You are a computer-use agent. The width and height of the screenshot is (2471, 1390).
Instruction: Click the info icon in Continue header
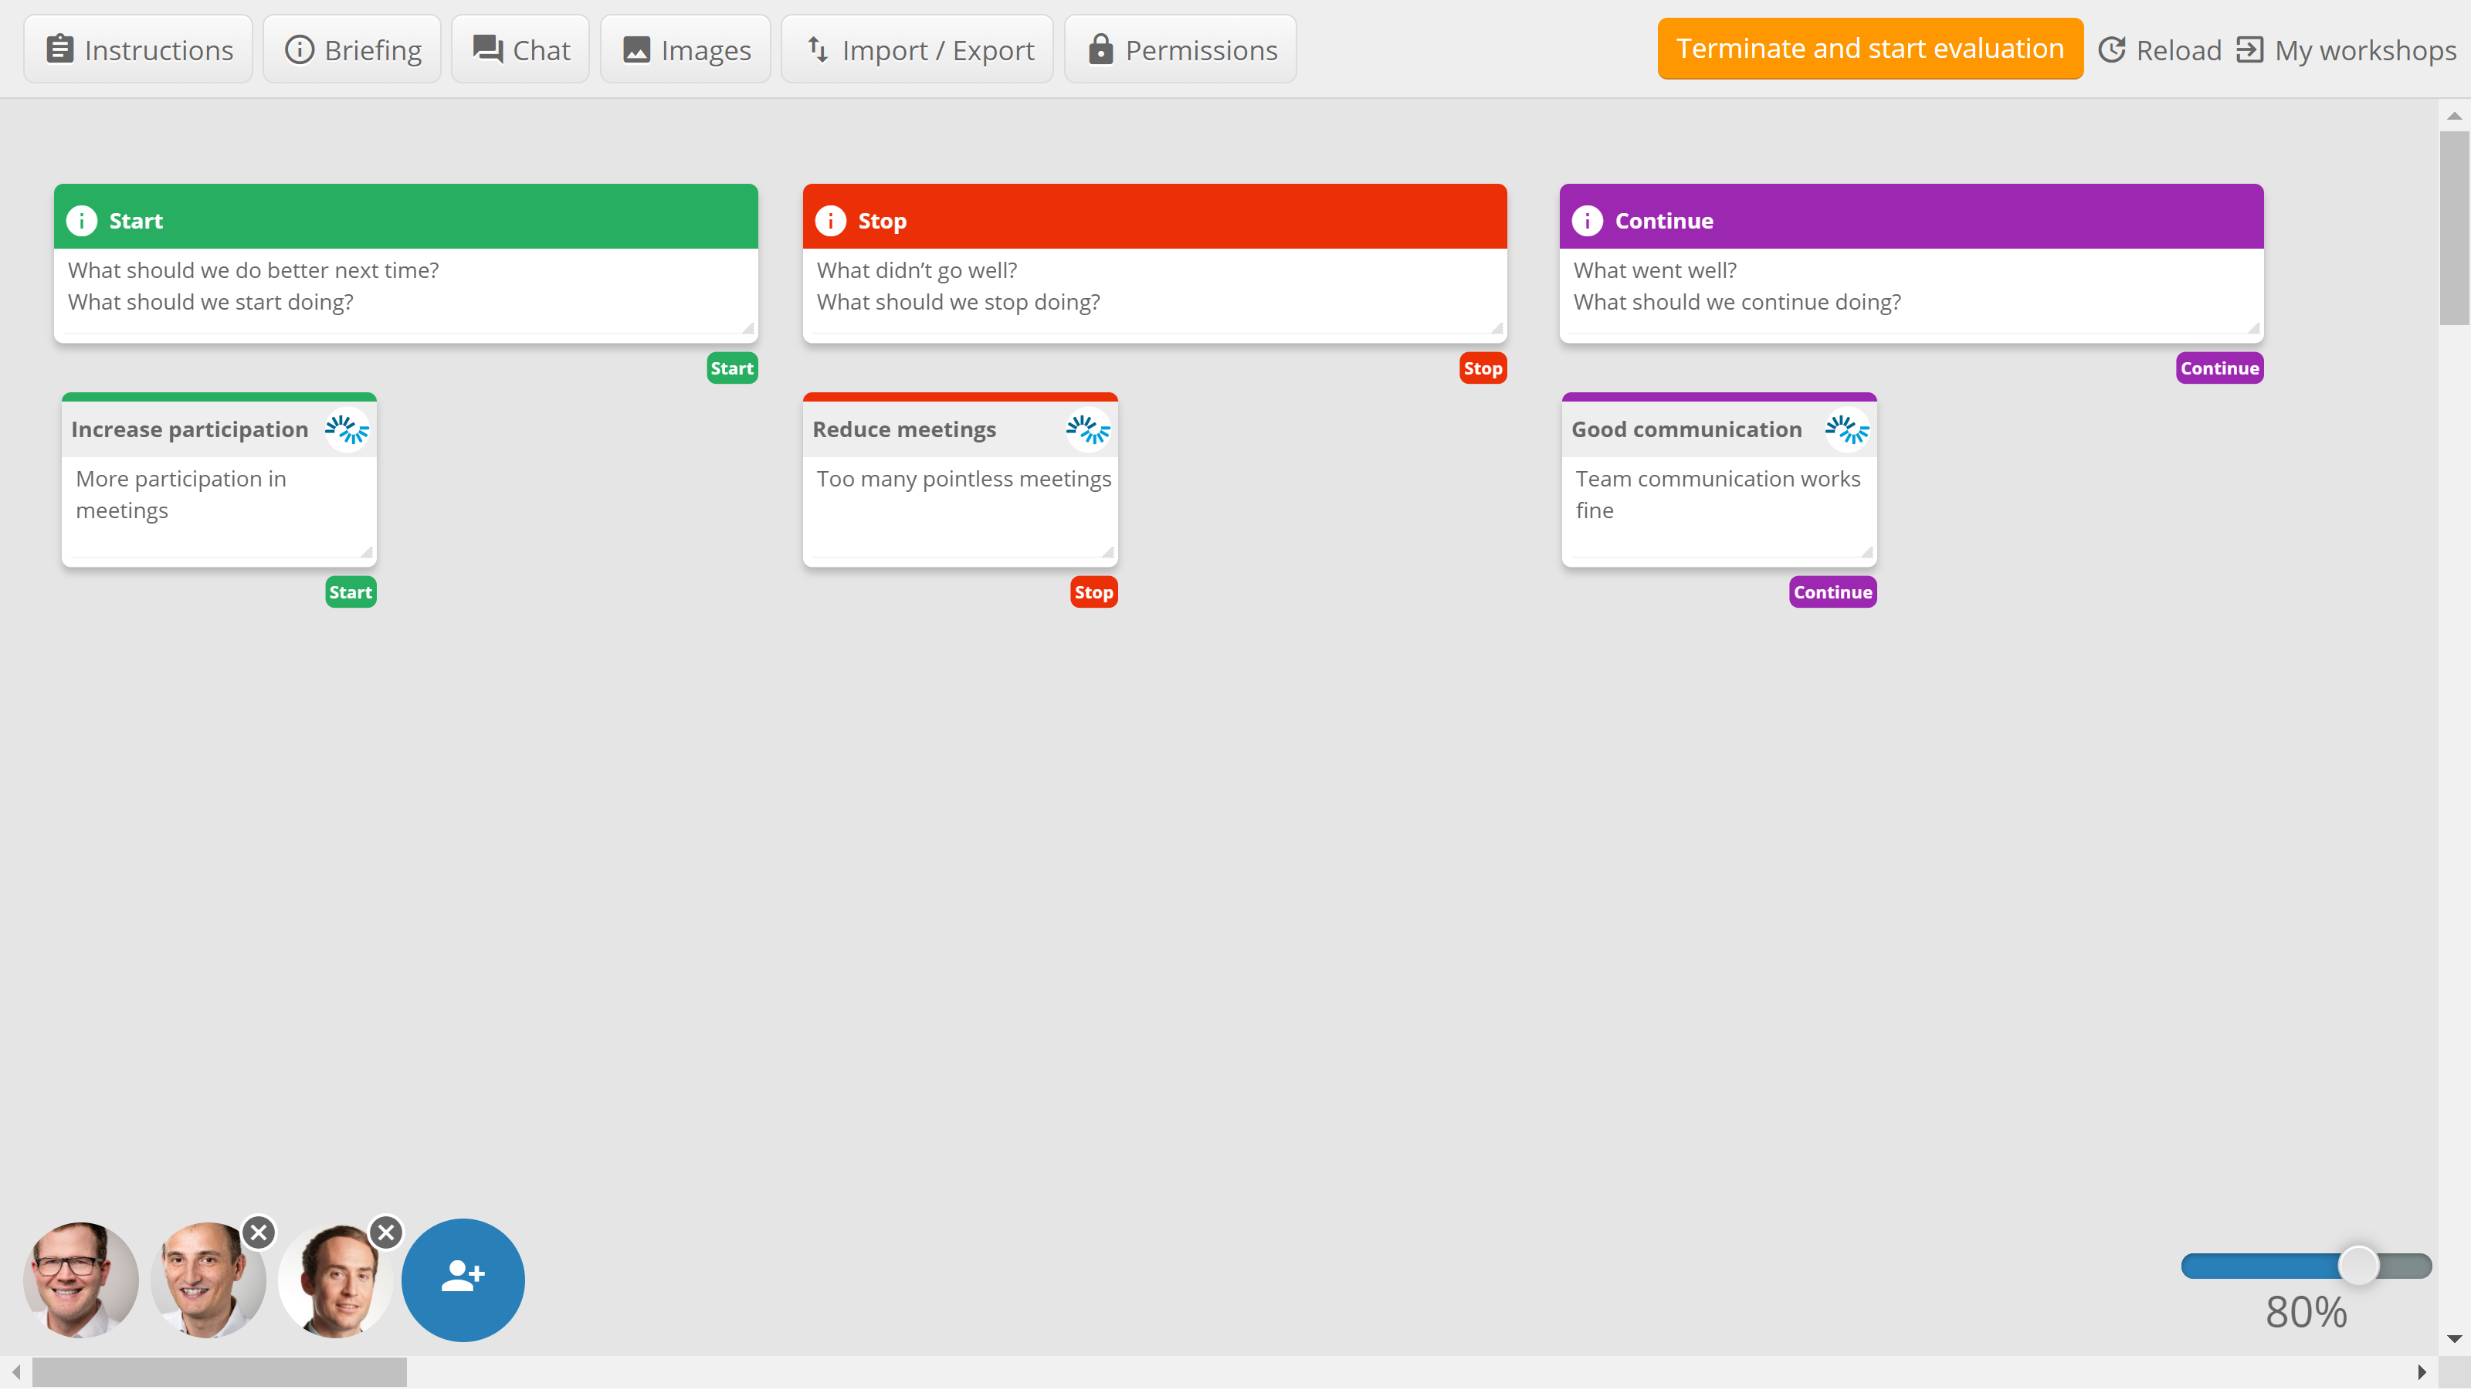(1587, 221)
